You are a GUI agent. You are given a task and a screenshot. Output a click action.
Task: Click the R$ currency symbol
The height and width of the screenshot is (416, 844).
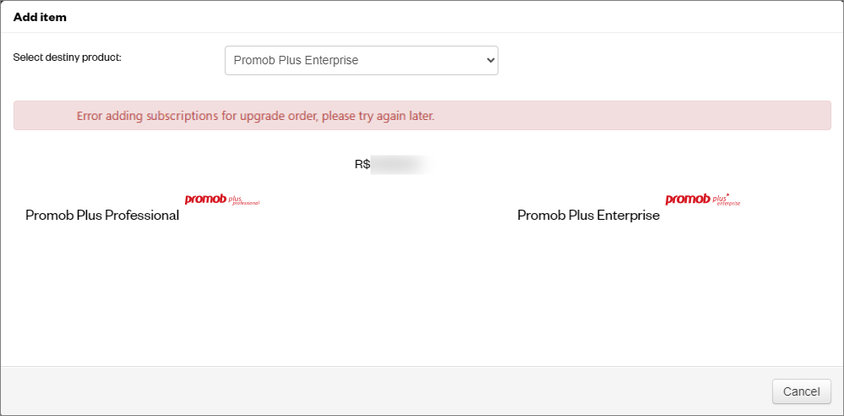[362, 164]
